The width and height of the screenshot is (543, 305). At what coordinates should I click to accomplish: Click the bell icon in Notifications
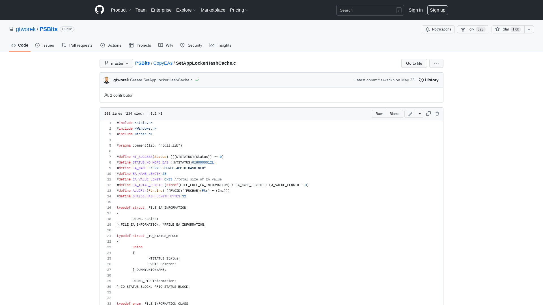(428, 29)
